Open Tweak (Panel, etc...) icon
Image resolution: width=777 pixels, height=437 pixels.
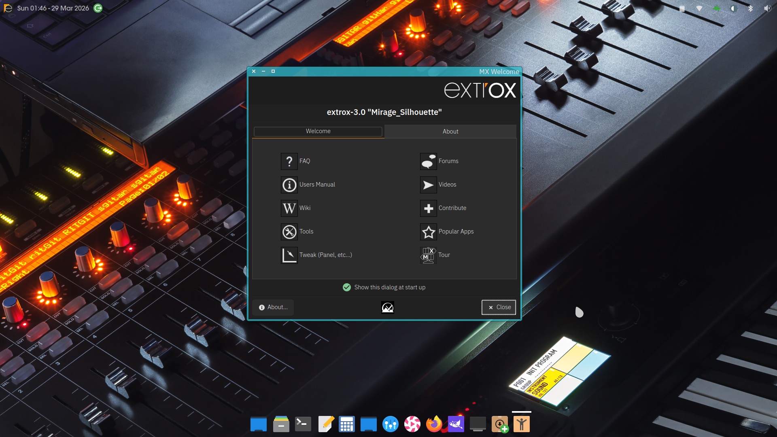tap(289, 255)
